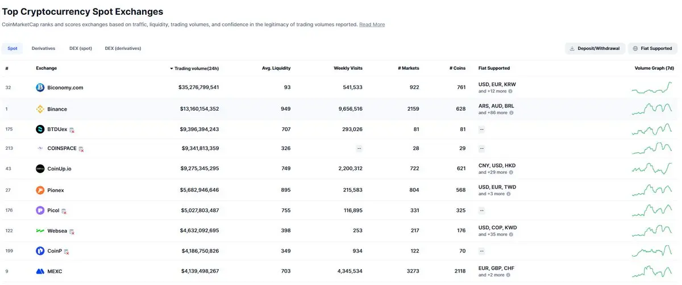Screen dimensions: 682x285
Task: Open Biconomy.com's 7d volume graph thumbnail
Action: (x=652, y=88)
